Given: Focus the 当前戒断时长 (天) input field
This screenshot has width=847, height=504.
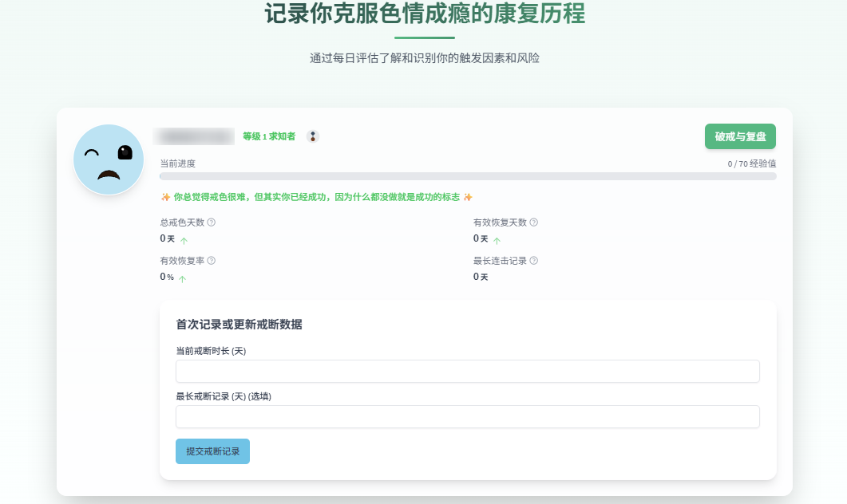Looking at the screenshot, I should click(x=467, y=372).
